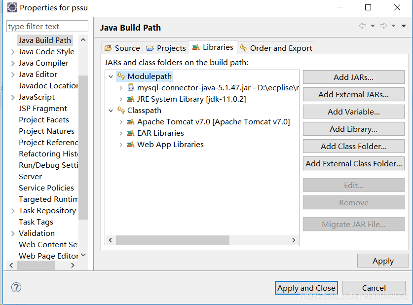Viewport: 413px width, 305px height.
Task: Expand Task Repository in sidebar
Action: pos(13,211)
